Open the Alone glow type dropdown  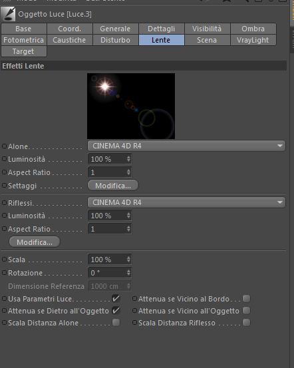[186, 146]
